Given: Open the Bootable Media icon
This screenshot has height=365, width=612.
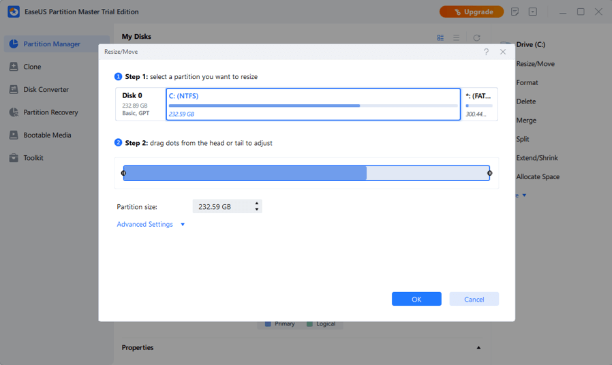Looking at the screenshot, I should tap(14, 135).
